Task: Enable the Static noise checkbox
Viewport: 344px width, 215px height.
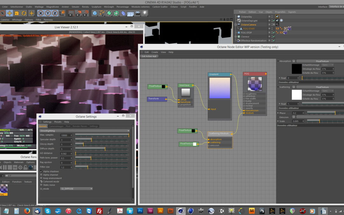Action: point(41,185)
